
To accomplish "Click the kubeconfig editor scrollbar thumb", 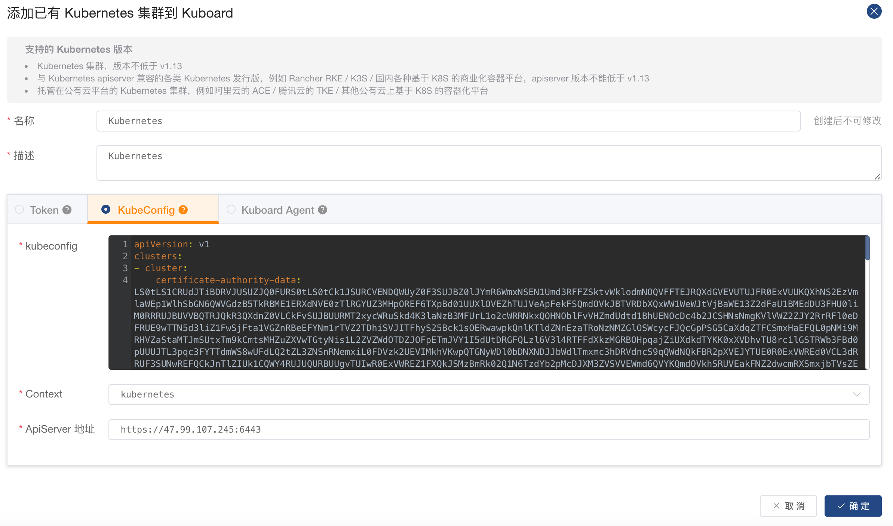I will click(867, 248).
